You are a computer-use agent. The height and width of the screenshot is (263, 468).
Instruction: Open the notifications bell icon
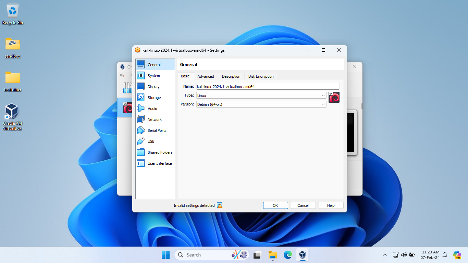445,255
